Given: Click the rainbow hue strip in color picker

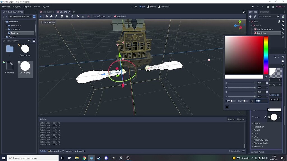Looking at the screenshot, I should [266, 55].
